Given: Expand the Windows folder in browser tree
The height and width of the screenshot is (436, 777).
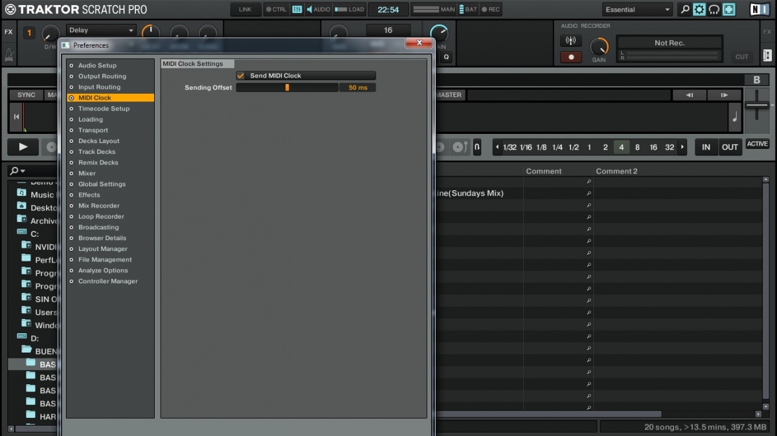Looking at the screenshot, I should (x=26, y=323).
